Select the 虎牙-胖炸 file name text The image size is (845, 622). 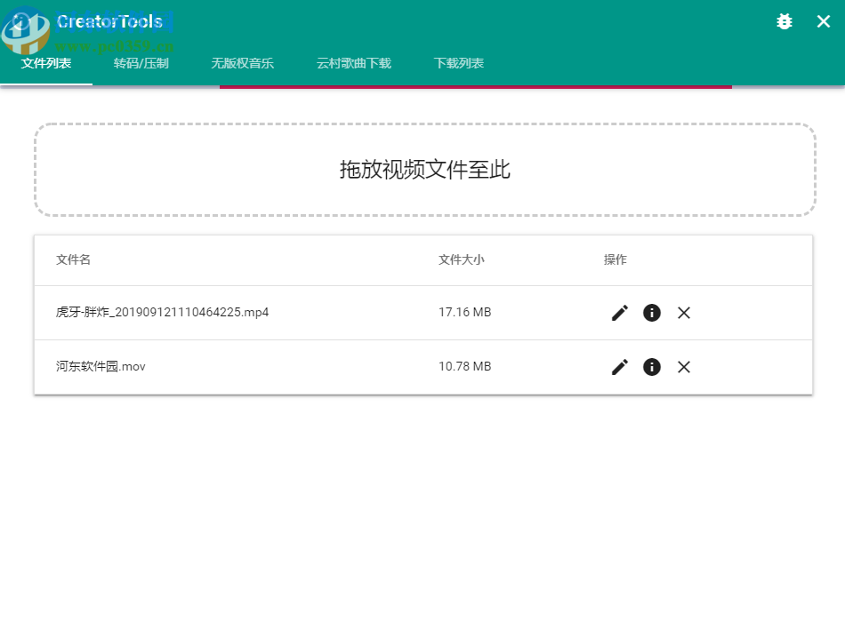(161, 312)
